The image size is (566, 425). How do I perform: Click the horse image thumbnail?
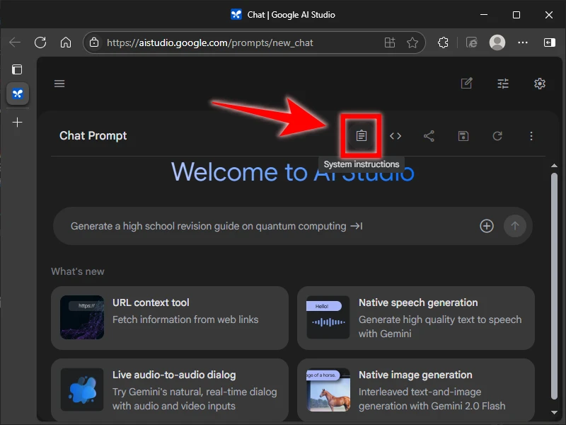tap(328, 390)
